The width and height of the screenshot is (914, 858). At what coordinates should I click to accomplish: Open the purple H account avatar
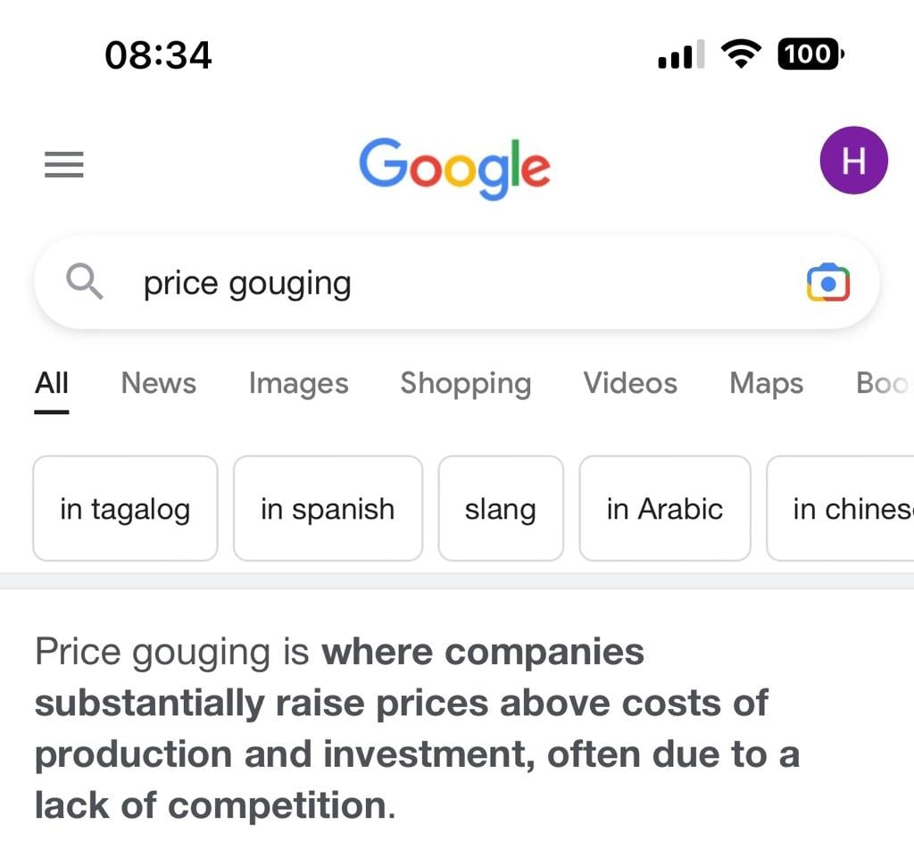click(853, 161)
